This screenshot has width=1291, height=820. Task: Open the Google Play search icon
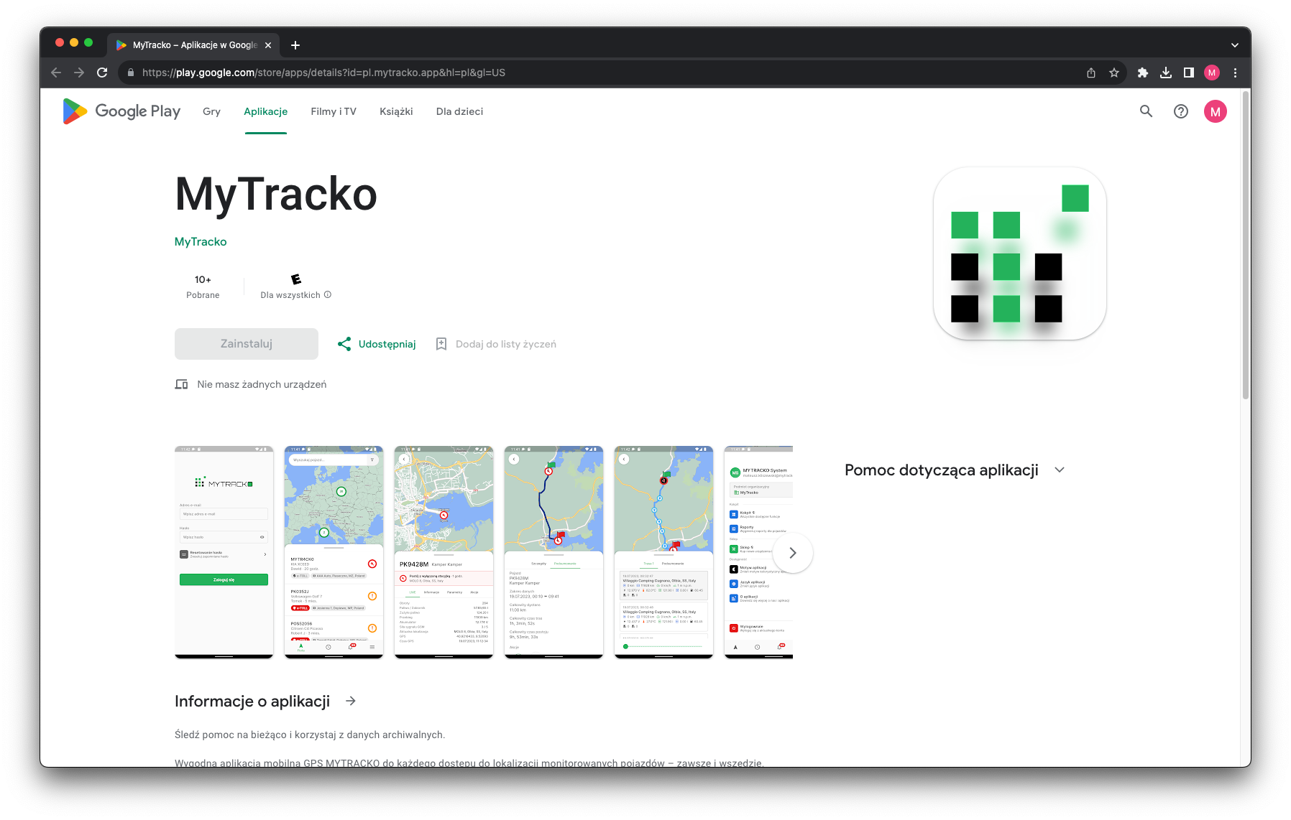pos(1147,111)
